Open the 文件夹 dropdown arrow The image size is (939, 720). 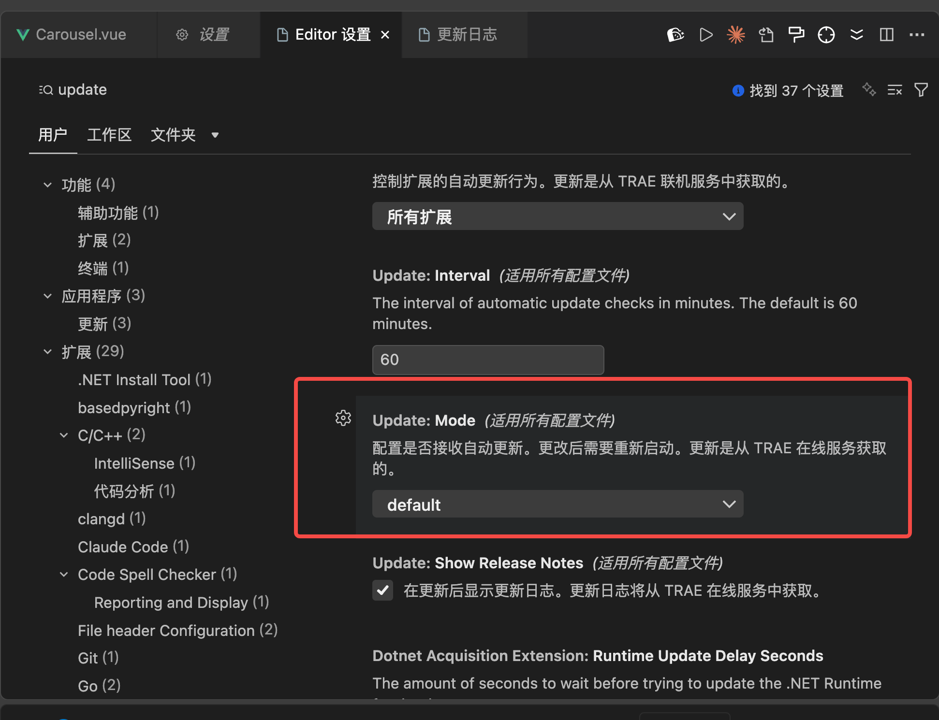[x=215, y=135]
